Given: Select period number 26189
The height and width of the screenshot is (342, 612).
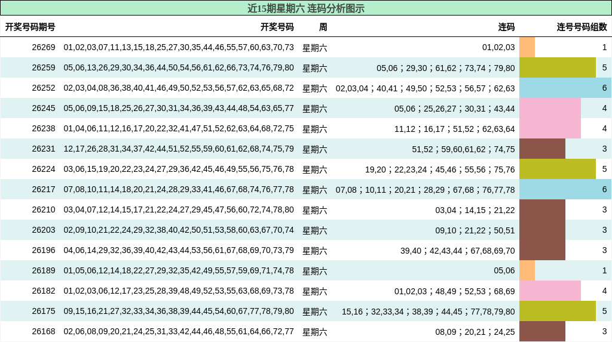Looking at the screenshot, I should point(44,270).
